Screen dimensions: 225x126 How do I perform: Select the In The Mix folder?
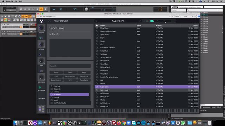pos(69,94)
